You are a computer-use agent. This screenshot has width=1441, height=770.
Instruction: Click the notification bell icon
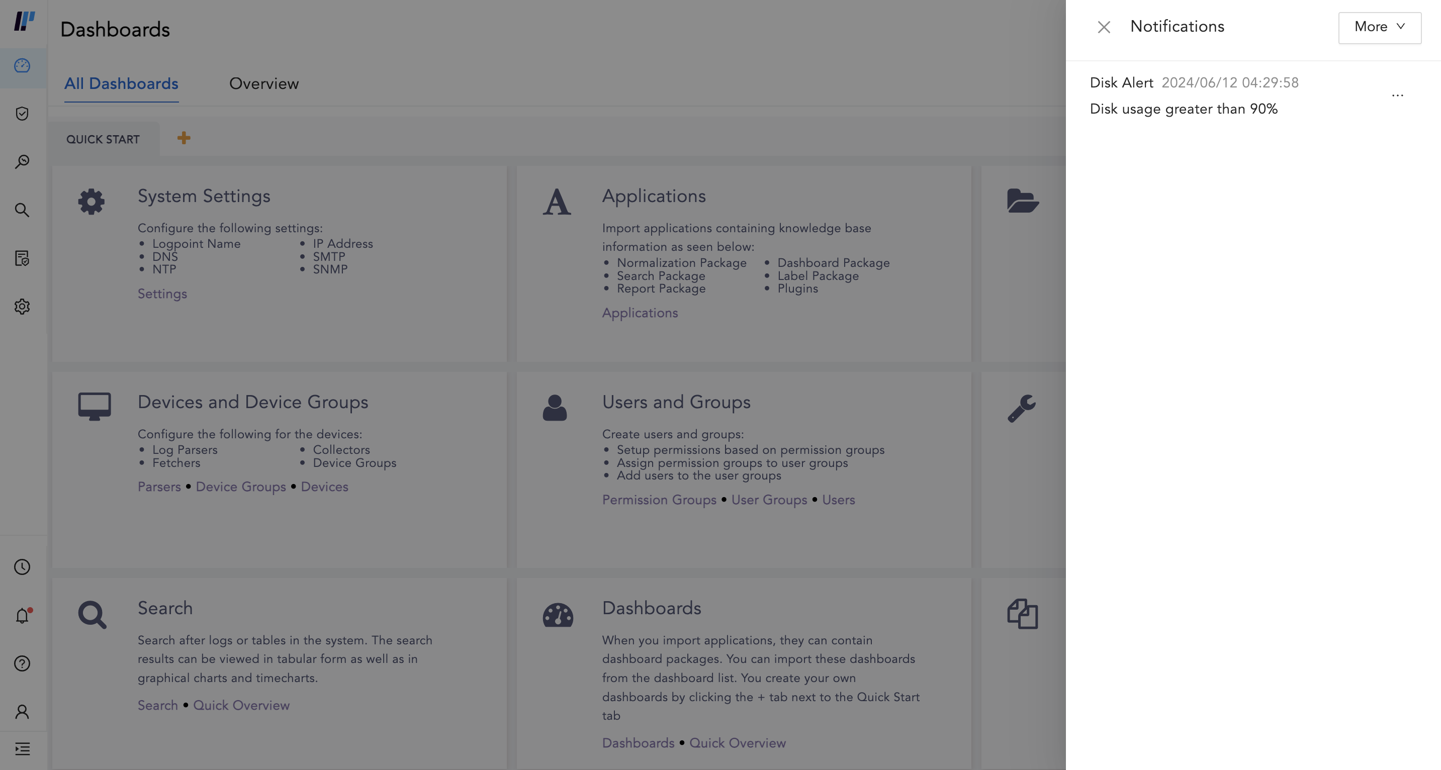[x=23, y=616]
